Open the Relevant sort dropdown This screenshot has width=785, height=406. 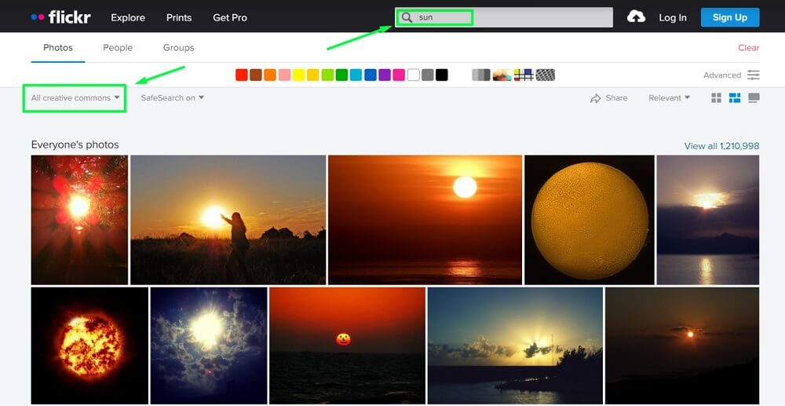point(670,98)
